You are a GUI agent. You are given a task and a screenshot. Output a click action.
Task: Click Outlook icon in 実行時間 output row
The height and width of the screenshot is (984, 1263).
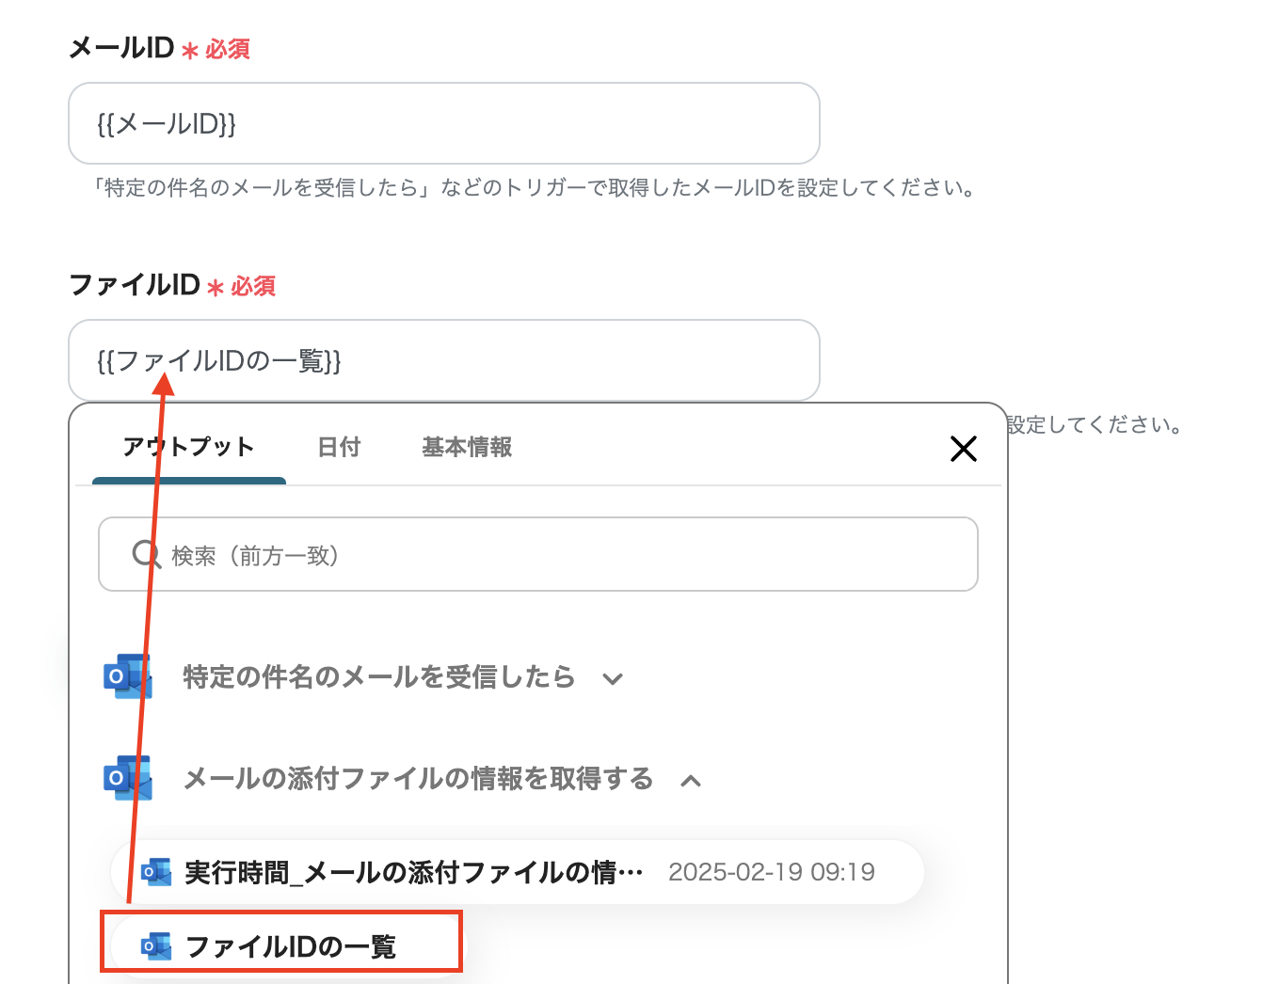[156, 872]
